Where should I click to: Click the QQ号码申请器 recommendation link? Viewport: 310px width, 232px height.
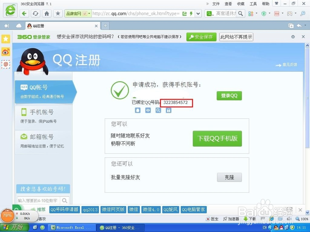pyautogui.click(x=64, y=209)
